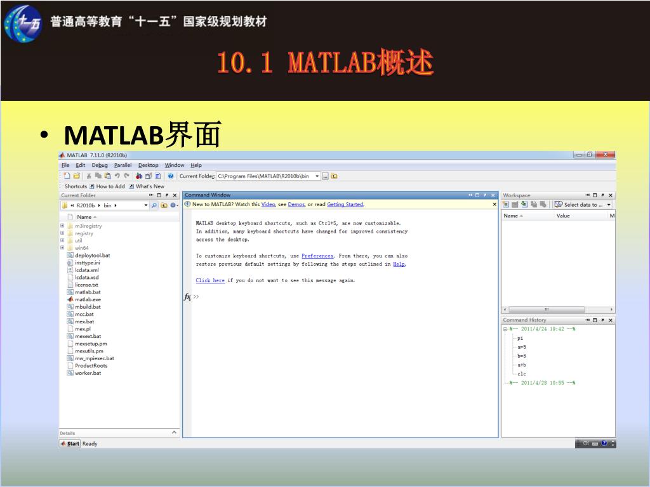
Task: Collapse the 2011/4/24 19:42 history group
Action: (505, 329)
